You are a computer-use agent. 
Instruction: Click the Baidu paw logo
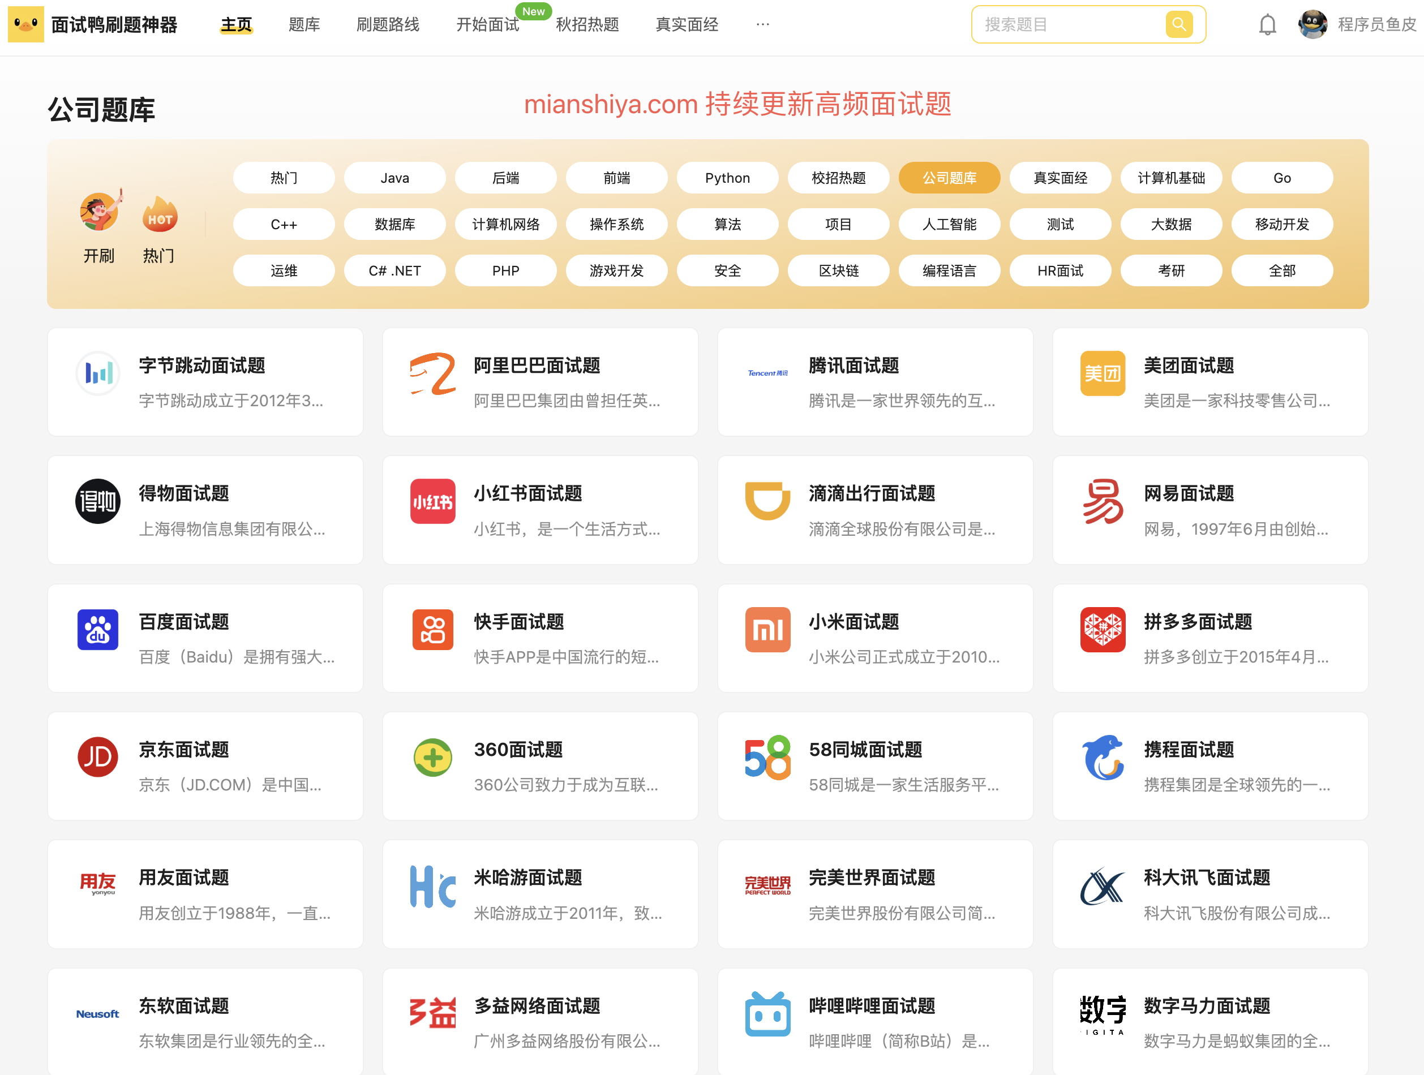[x=98, y=629]
